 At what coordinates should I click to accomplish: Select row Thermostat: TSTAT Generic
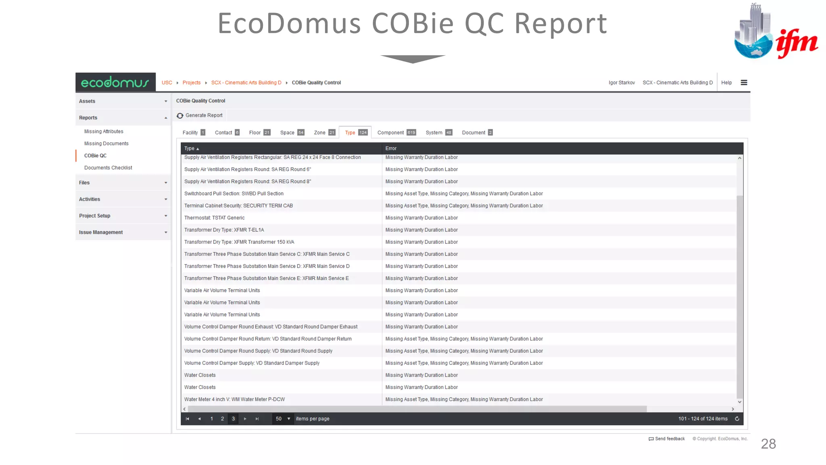tap(459, 218)
